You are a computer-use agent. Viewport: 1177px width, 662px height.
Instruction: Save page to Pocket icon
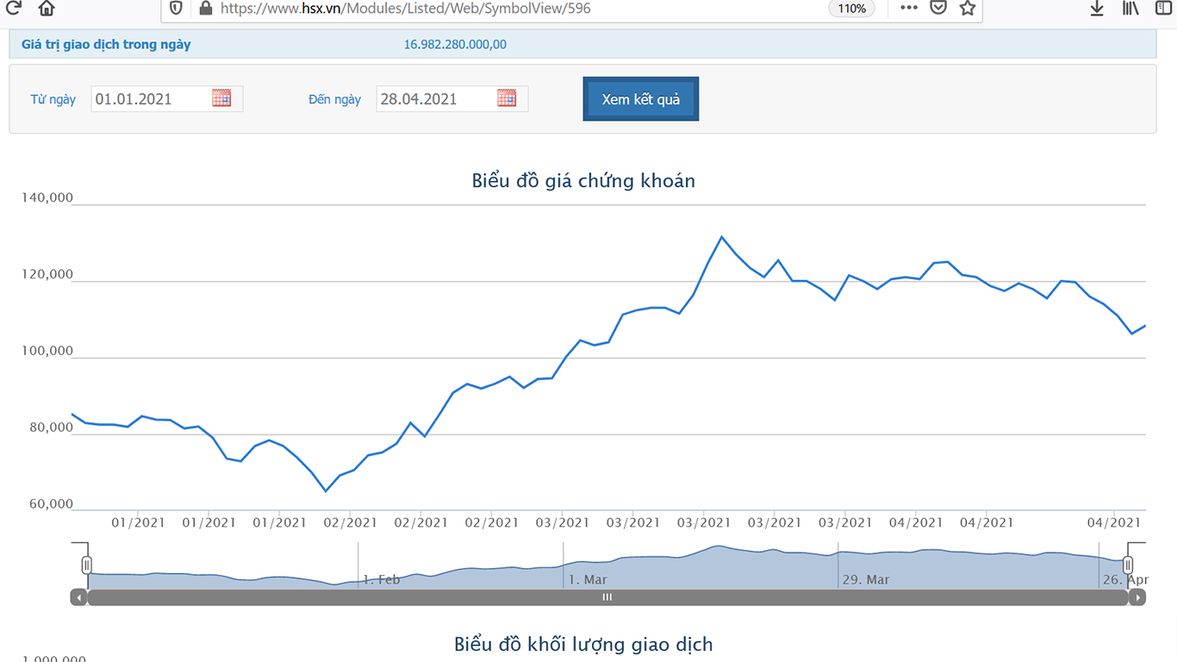point(938,8)
